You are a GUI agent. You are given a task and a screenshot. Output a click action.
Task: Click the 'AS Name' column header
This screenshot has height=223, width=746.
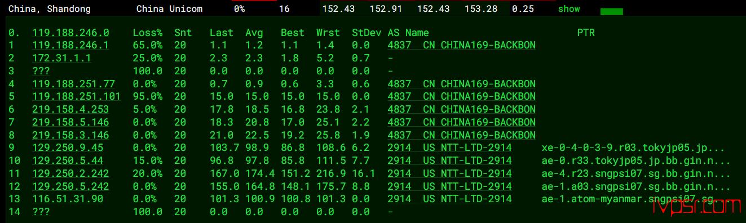[408, 33]
